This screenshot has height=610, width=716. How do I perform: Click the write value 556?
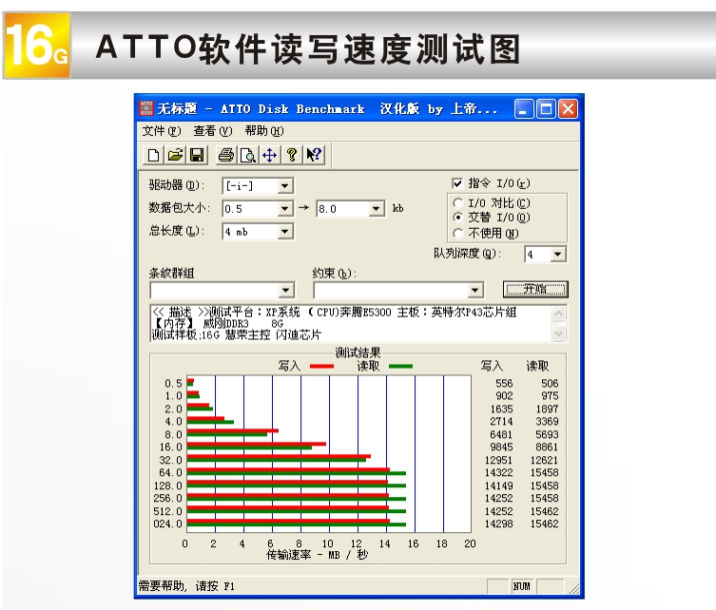[504, 383]
